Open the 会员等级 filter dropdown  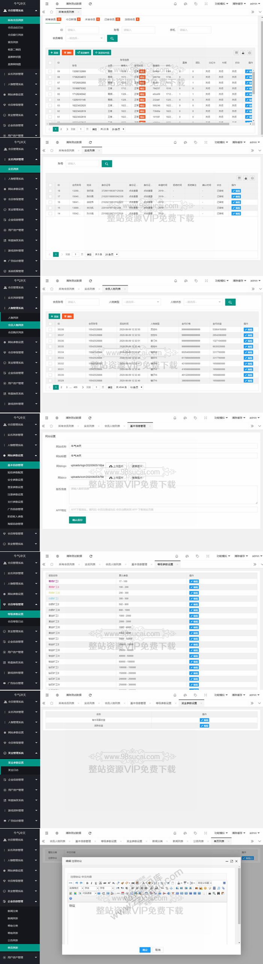[x=85, y=38]
